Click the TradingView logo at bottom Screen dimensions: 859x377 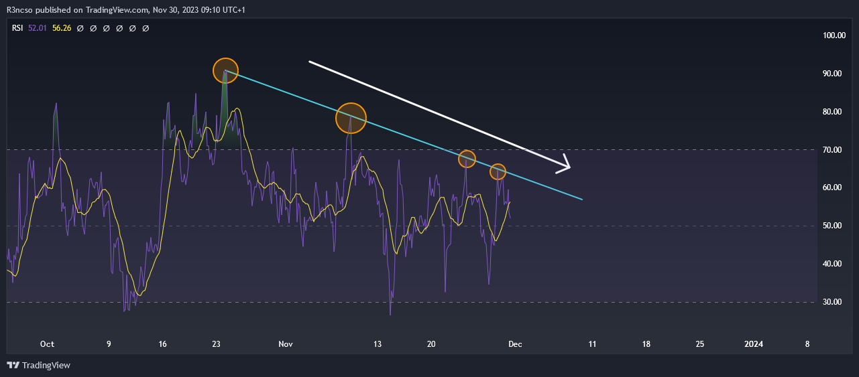click(x=38, y=366)
